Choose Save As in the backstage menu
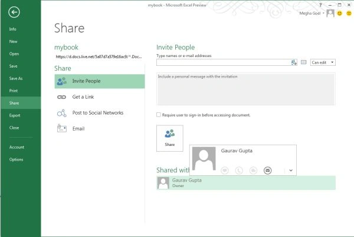The width and height of the screenshot is (354, 237). click(16, 78)
